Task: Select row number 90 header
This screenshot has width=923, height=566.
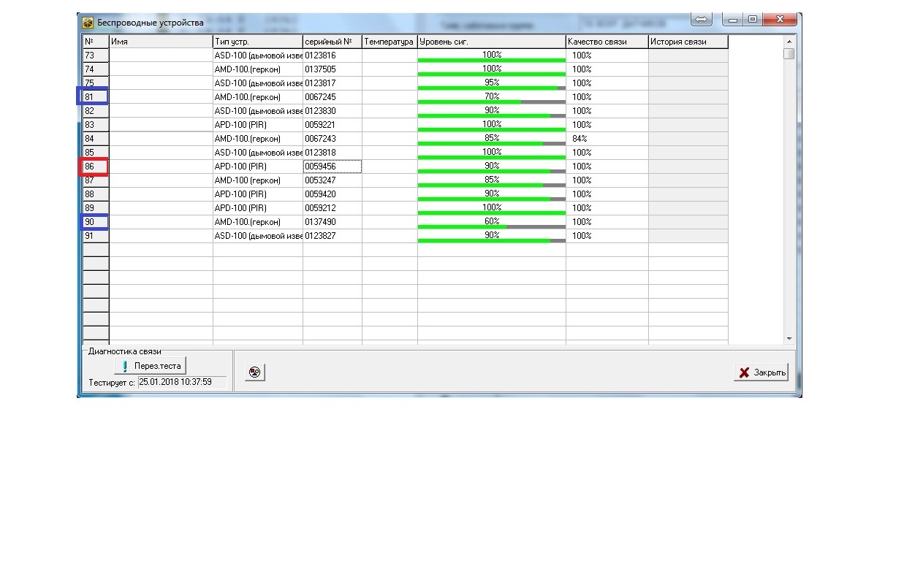Action: 94,221
